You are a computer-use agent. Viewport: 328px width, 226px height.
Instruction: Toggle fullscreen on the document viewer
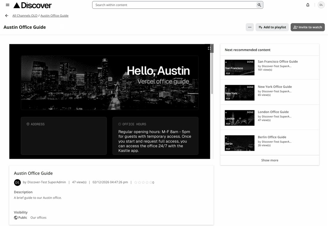[x=209, y=48]
